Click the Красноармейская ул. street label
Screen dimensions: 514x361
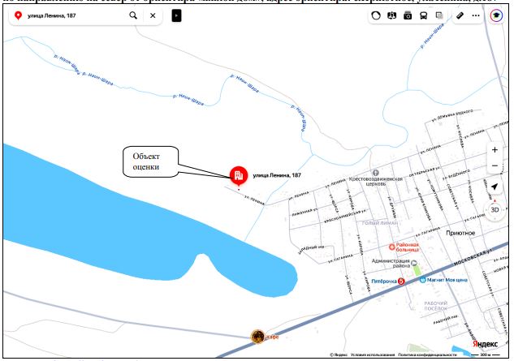coord(343,217)
